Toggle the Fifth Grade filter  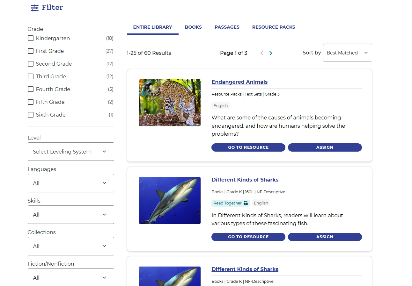(31, 102)
